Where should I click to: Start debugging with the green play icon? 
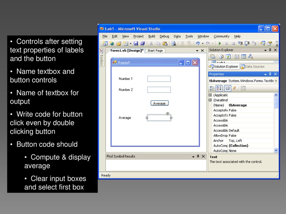click(220, 43)
